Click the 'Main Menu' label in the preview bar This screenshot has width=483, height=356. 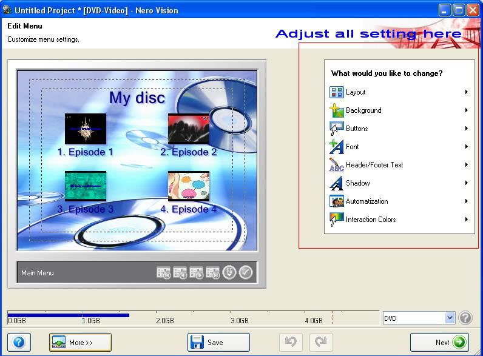38,273
